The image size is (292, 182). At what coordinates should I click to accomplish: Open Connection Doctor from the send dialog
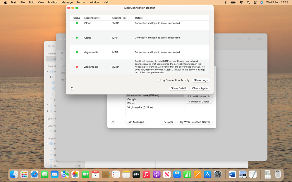(x=199, y=101)
